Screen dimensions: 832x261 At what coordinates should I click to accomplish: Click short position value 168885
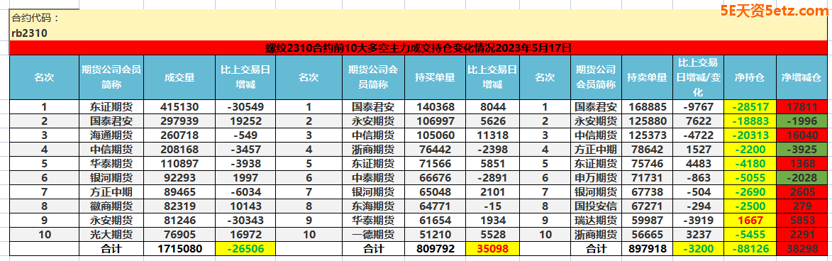647,106
